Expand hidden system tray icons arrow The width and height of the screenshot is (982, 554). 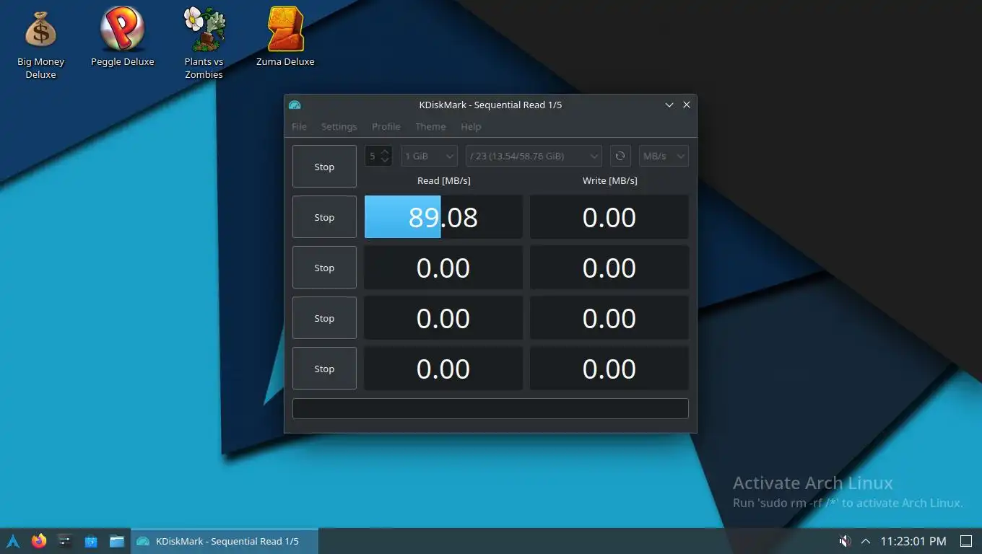(x=866, y=541)
